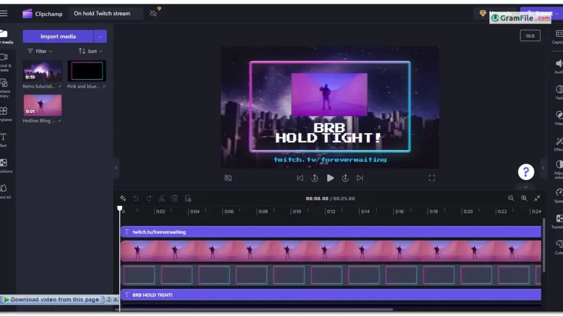Open the Audio panel
This screenshot has width=563, height=316.
pos(559,66)
